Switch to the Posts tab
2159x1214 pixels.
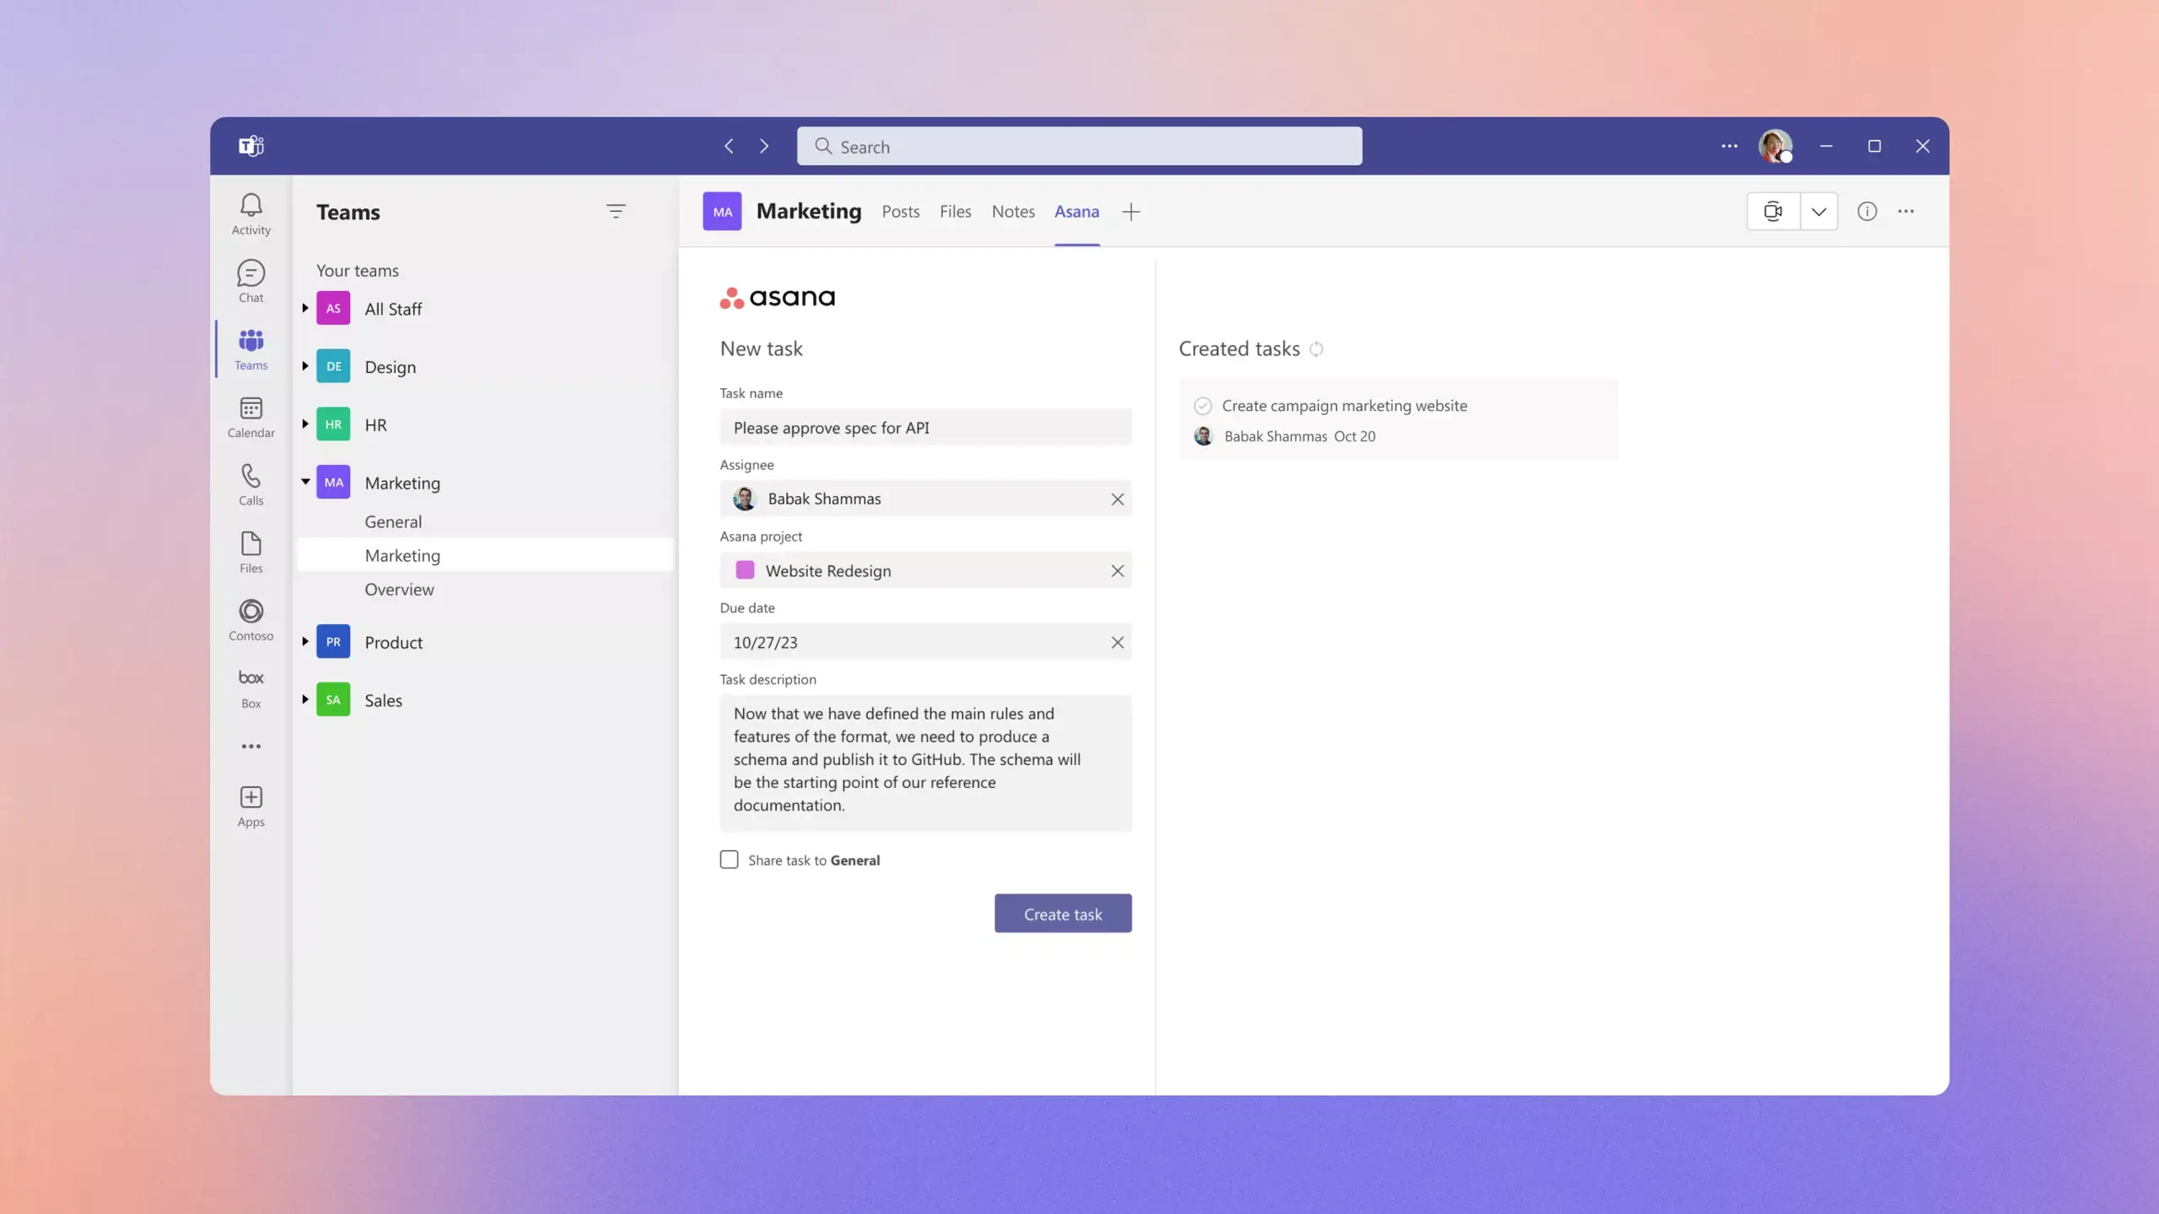coord(900,211)
